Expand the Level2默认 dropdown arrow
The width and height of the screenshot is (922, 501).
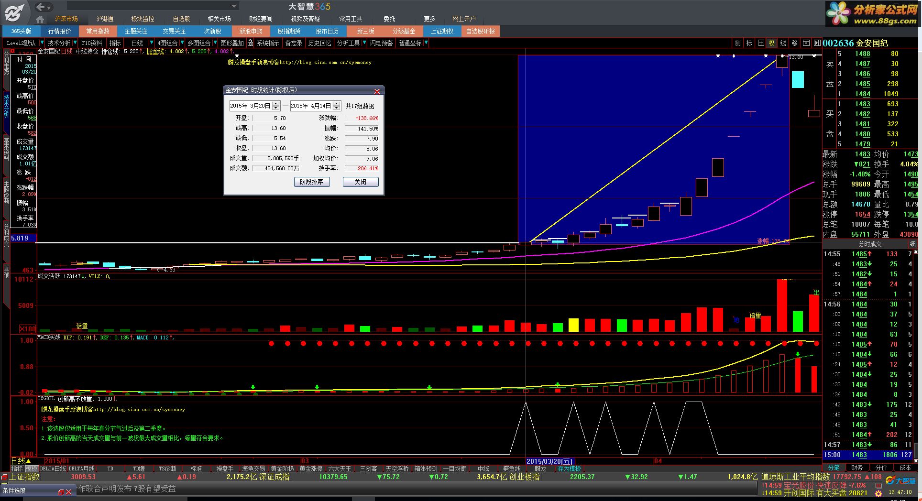(x=42, y=43)
